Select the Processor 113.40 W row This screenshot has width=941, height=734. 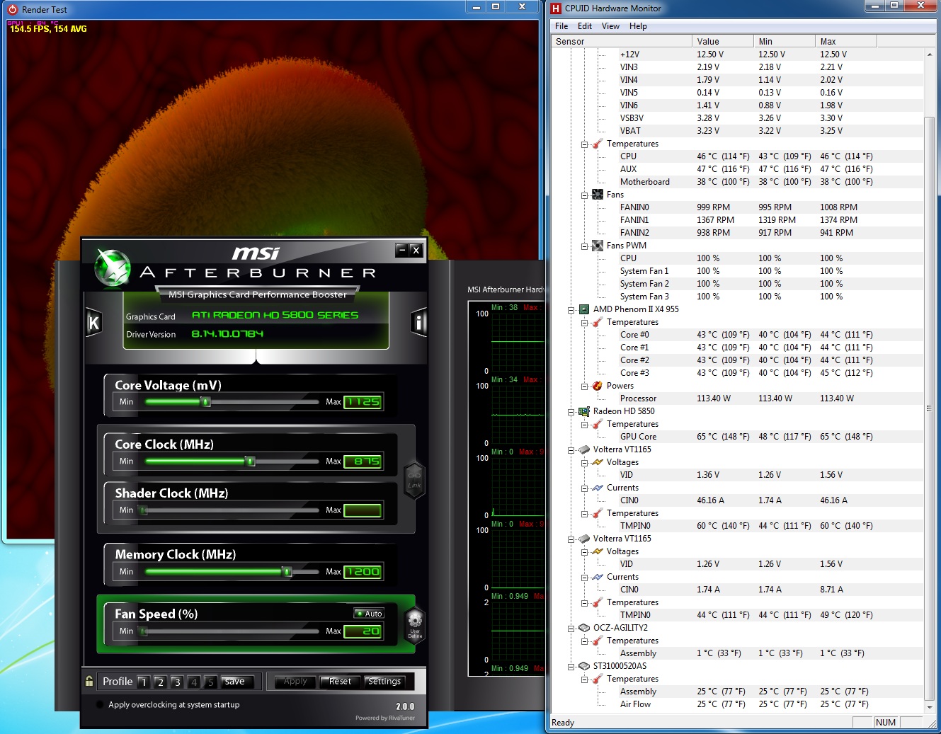click(737, 398)
